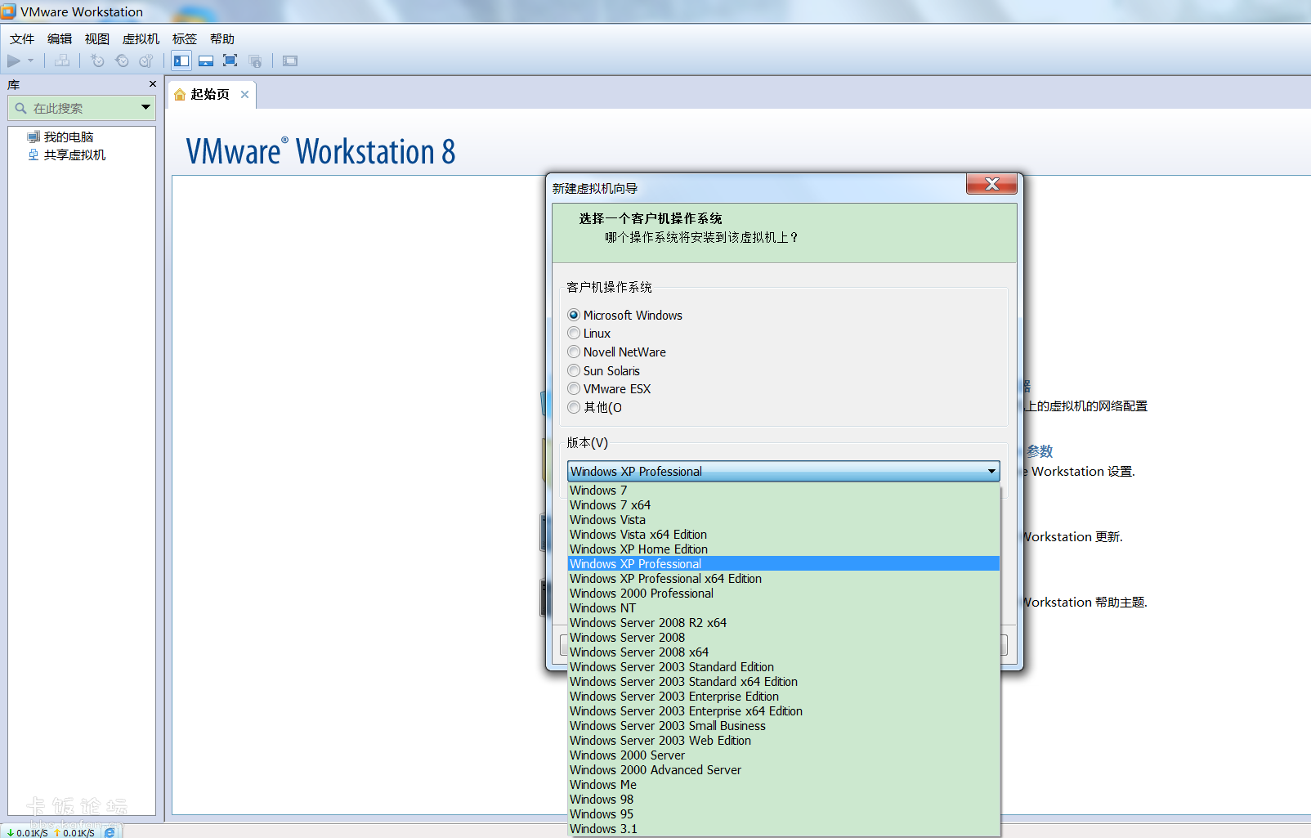Choose Windows XP Professional x64 Edition
Screen dimensions: 1311x838
pyautogui.click(x=784, y=579)
